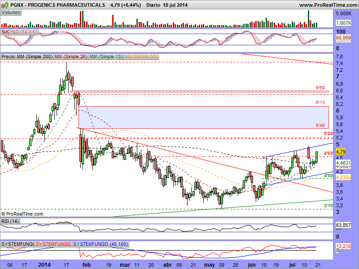The width and height of the screenshot is (359, 269).
Task: Select the SYSTEMFUNGI2 indicator label
Action: click(53, 244)
